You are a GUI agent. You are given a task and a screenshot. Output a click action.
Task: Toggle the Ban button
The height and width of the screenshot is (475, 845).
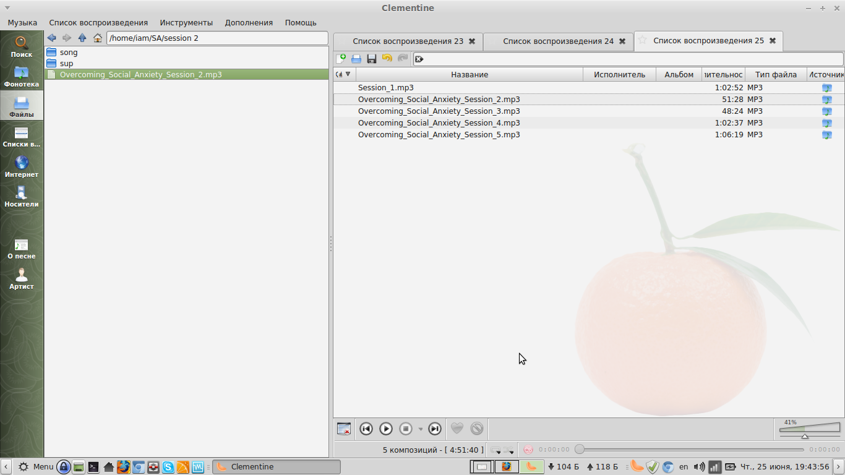[476, 429]
